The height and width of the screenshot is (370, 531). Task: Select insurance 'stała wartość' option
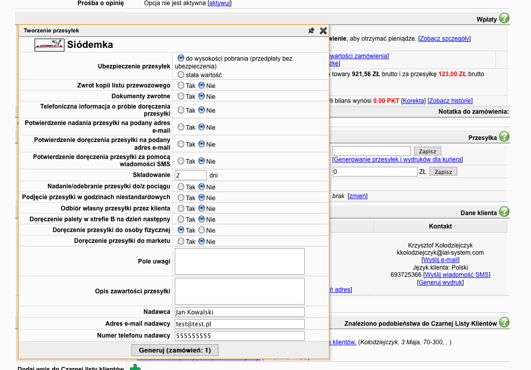click(181, 74)
